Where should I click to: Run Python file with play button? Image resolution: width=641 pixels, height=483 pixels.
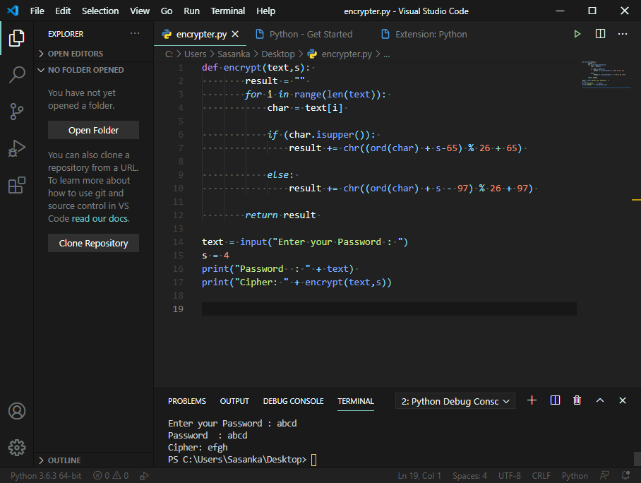click(577, 34)
